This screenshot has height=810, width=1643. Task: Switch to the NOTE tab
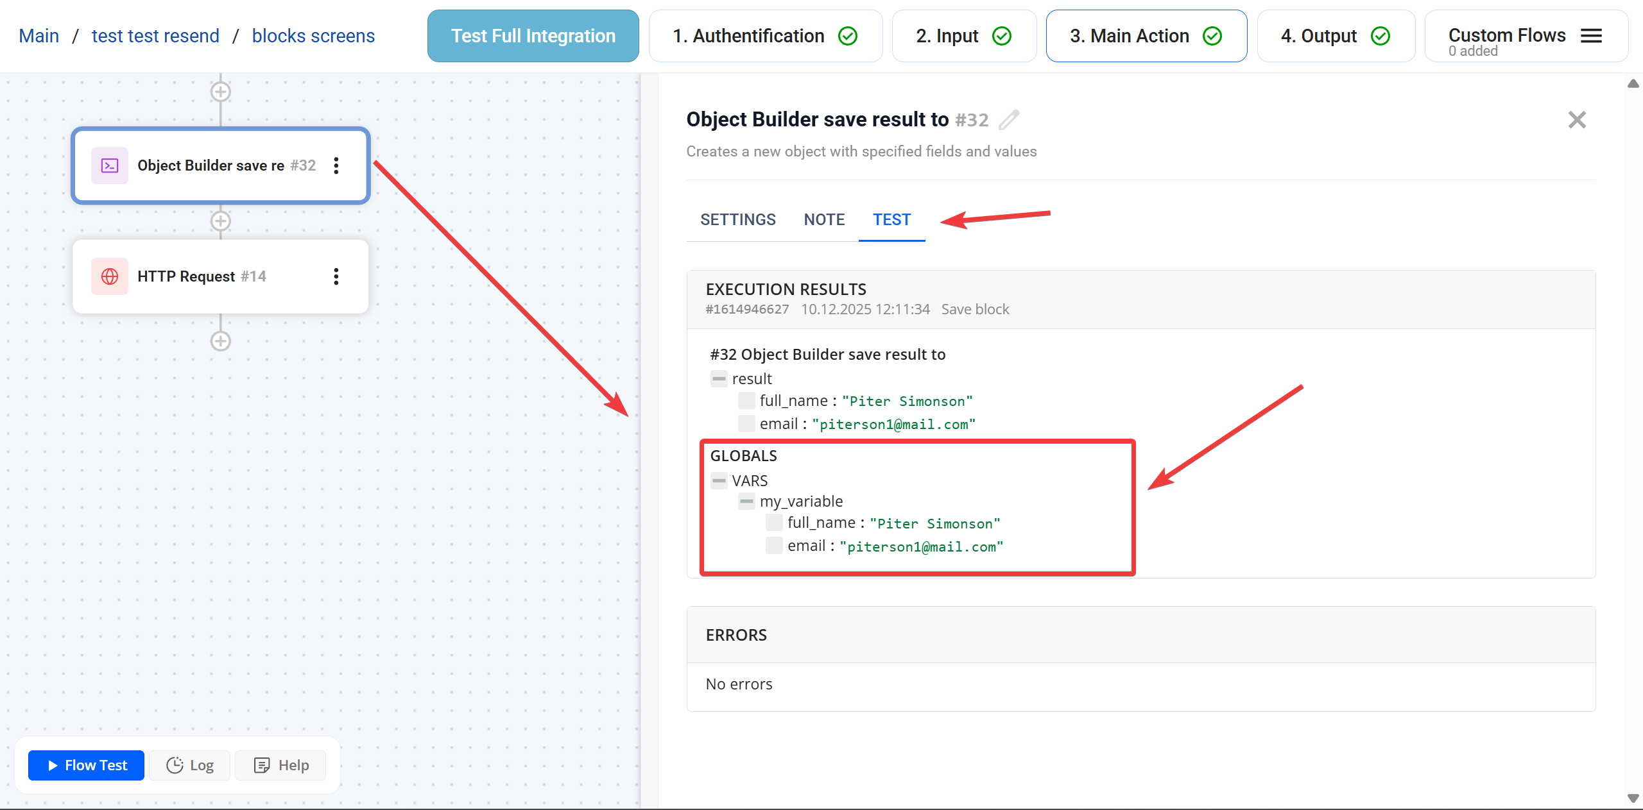[x=824, y=220]
